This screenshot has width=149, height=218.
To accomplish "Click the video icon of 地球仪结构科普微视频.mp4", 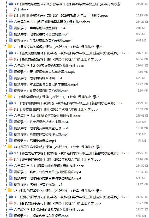I will [11, 34].
